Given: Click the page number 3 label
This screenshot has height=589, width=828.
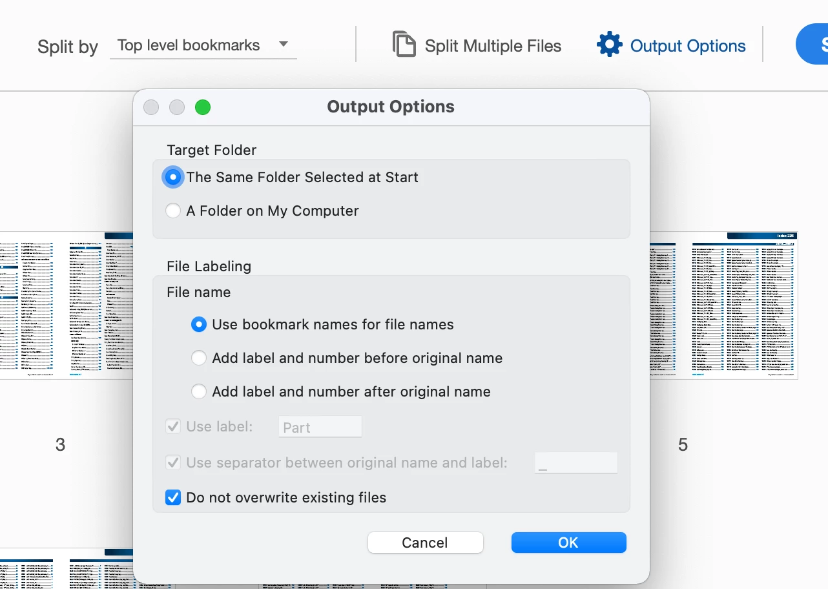Looking at the screenshot, I should coord(60,444).
